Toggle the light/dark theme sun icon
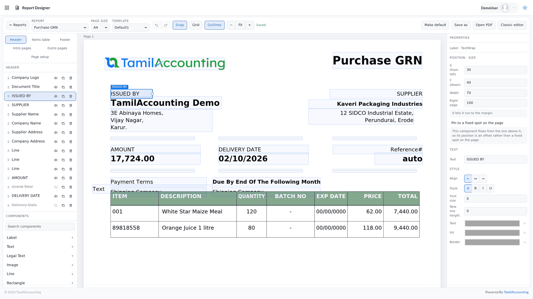Screen dimensions: 533x299 525,8
